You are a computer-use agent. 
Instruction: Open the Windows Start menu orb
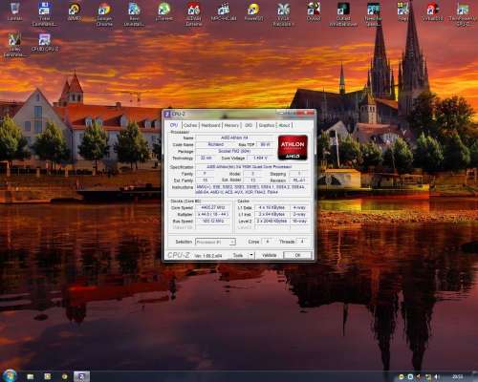pyautogui.click(x=10, y=375)
